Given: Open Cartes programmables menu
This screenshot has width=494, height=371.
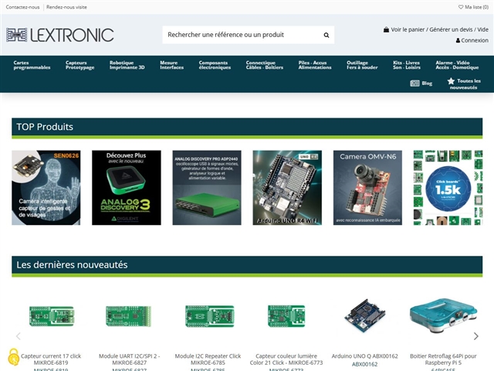Looking at the screenshot, I should (32, 65).
